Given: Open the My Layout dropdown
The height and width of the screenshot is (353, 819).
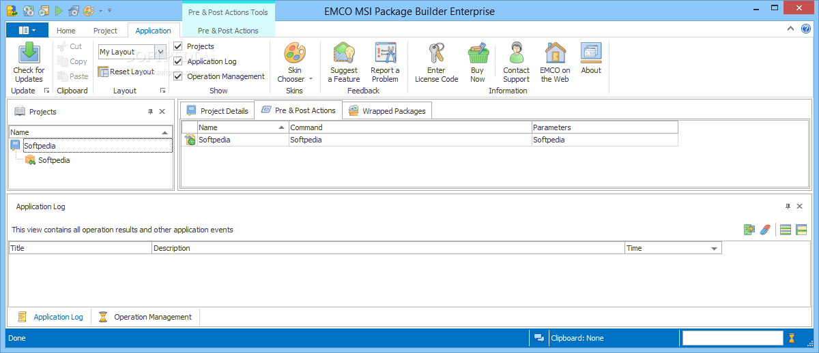Looking at the screenshot, I should (160, 52).
